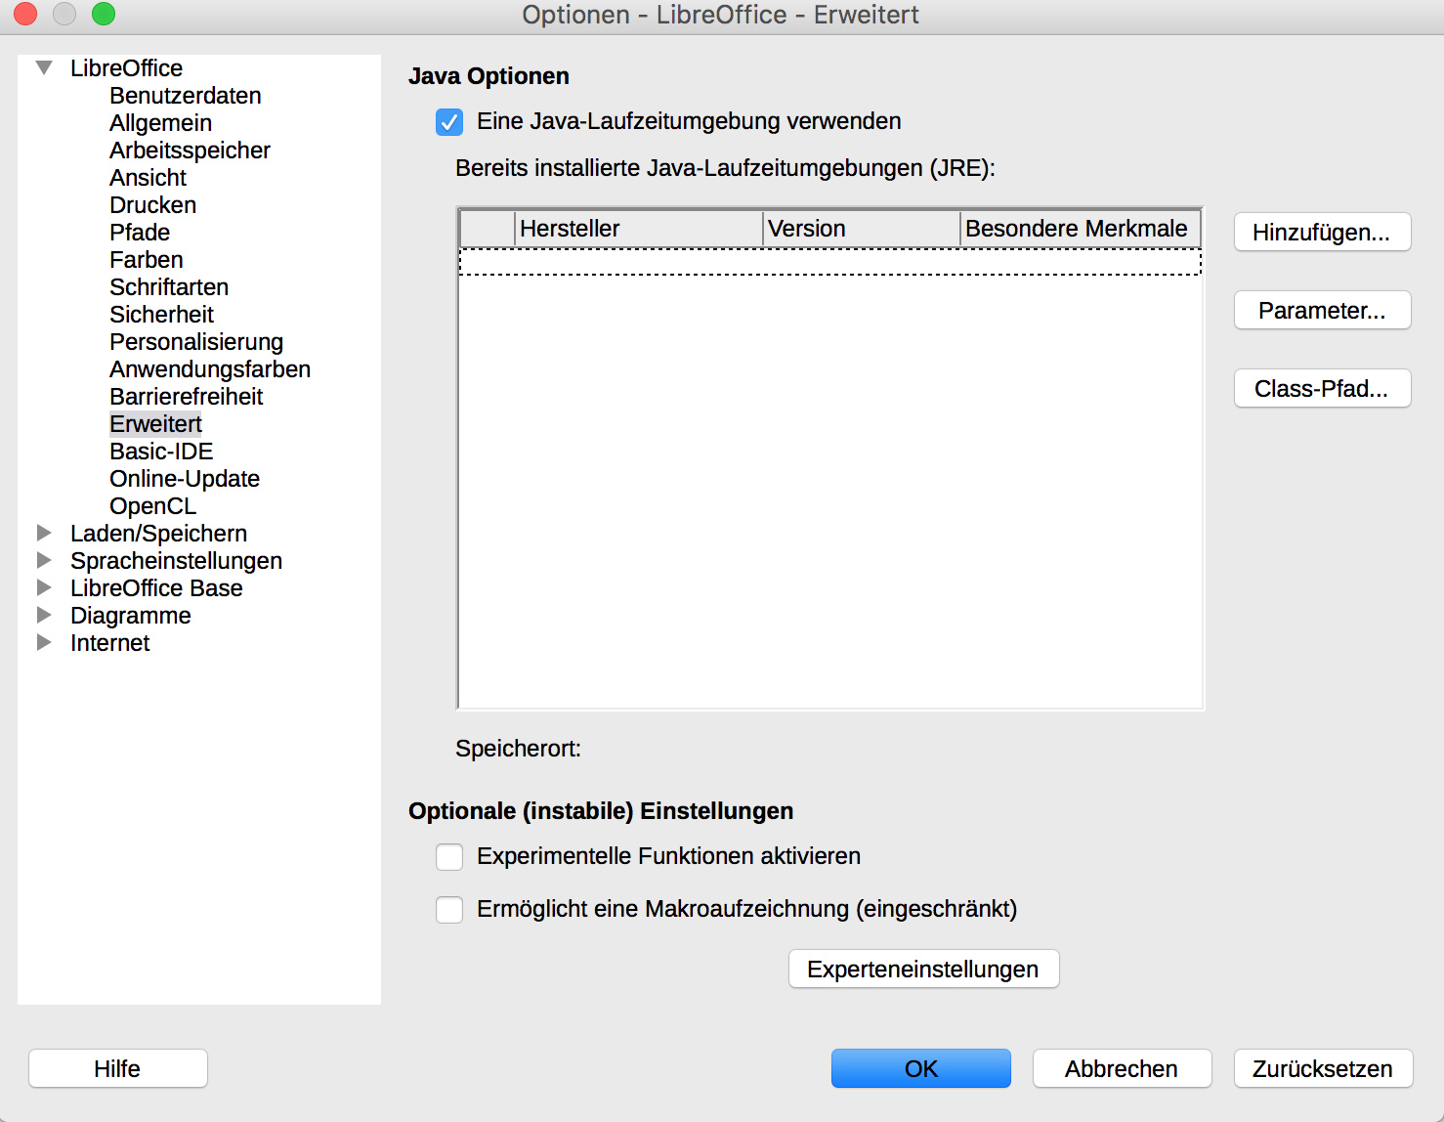The width and height of the screenshot is (1444, 1122).
Task: Collapse the LibreOffice tree node
Action: pos(44,68)
